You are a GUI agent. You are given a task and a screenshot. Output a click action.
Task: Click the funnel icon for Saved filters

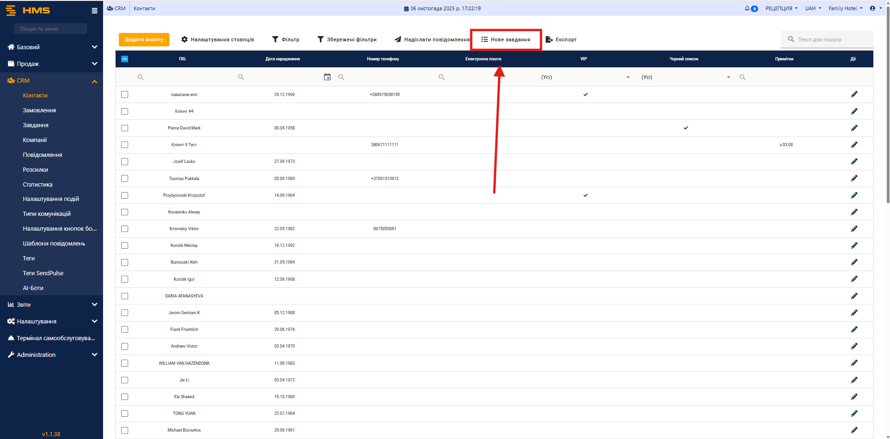tap(320, 39)
